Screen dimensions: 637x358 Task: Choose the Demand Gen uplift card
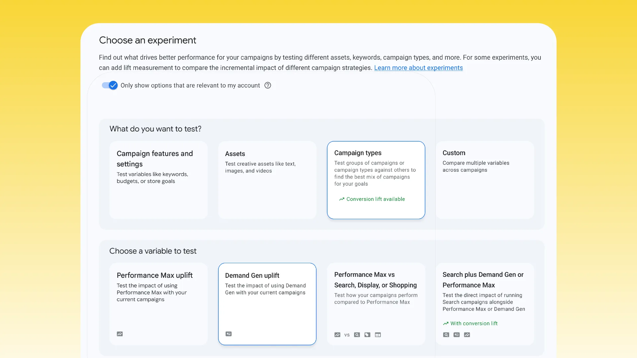click(x=267, y=304)
